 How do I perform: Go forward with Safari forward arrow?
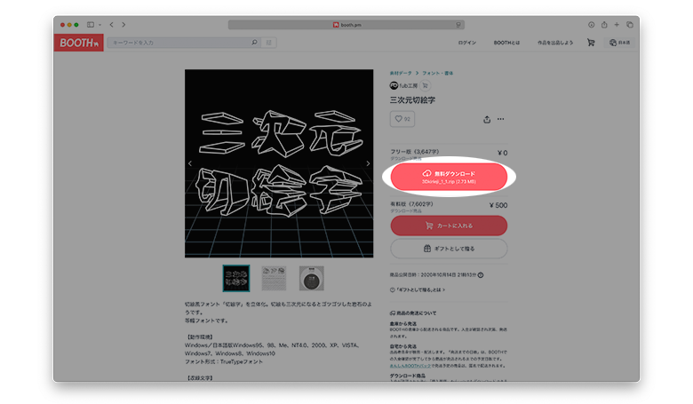(123, 25)
